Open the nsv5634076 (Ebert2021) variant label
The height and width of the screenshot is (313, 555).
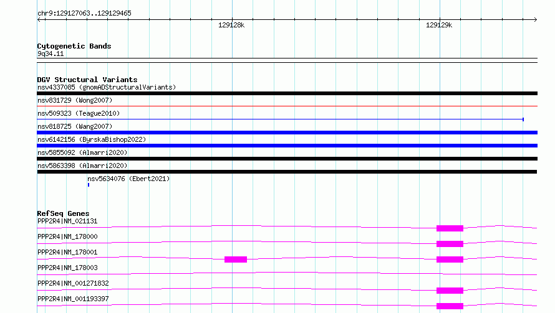coord(128,179)
